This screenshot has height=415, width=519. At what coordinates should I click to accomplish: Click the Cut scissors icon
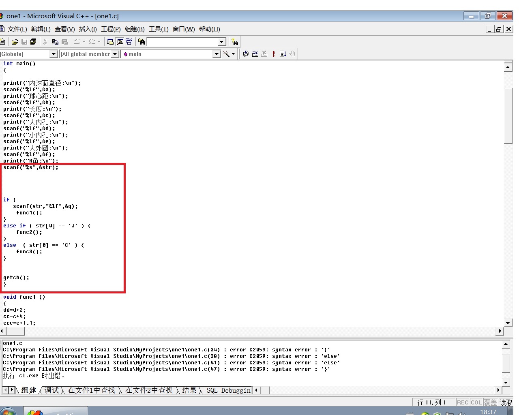[45, 42]
